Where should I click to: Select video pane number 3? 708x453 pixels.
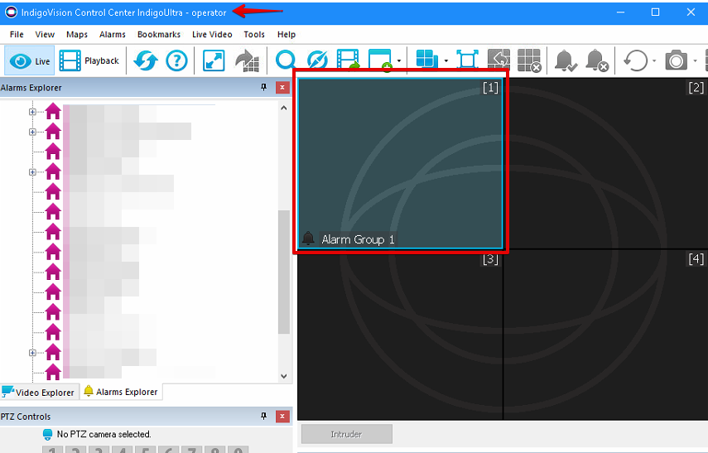(401, 335)
